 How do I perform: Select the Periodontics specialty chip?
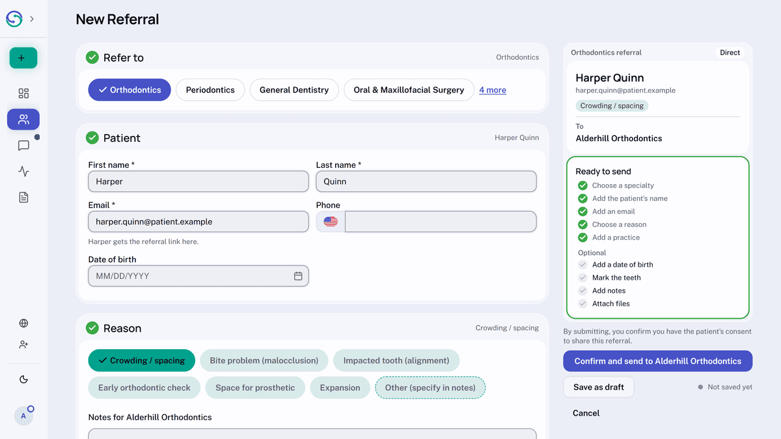point(210,90)
